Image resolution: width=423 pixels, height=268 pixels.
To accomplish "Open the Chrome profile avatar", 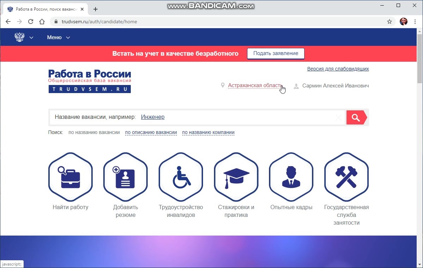I will click(x=404, y=22).
